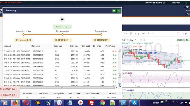This screenshot has width=190, height=106.
Task: Click entry spot value 2914.38
Action: coord(74,70)
